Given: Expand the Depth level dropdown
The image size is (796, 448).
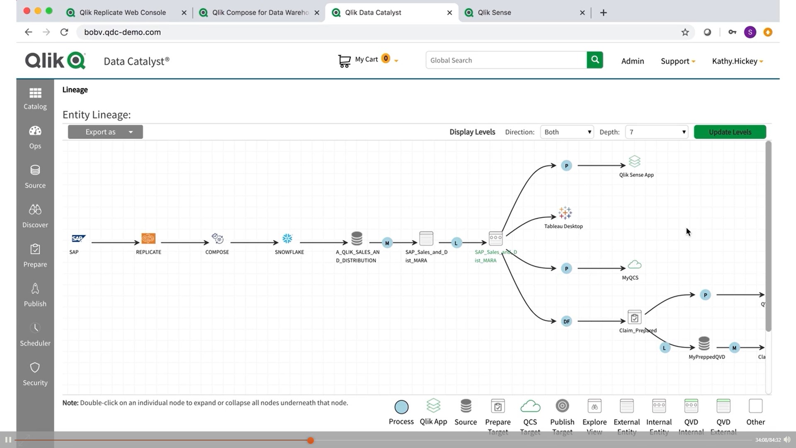Looking at the screenshot, I should tap(656, 132).
